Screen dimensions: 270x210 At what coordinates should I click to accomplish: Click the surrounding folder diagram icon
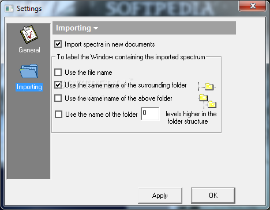coord(207,86)
